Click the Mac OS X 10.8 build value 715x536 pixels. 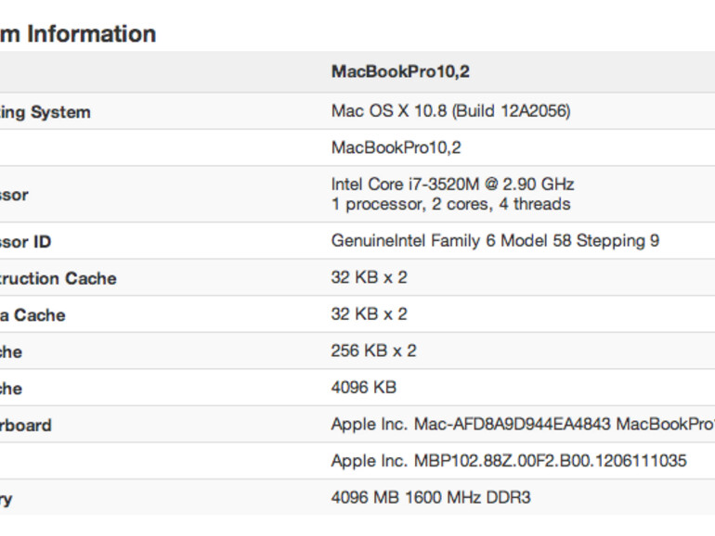pos(450,111)
